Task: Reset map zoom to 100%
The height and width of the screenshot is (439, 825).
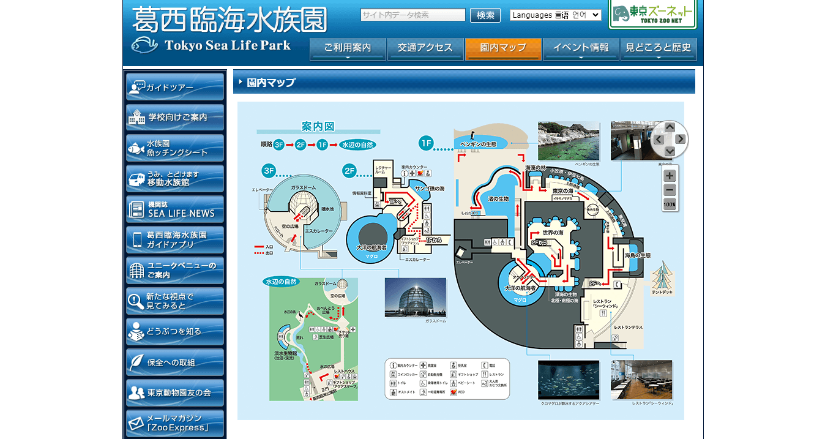Action: [670, 204]
